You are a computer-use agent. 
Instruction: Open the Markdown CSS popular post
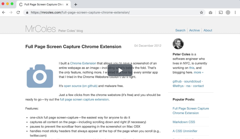tap(184, 122)
